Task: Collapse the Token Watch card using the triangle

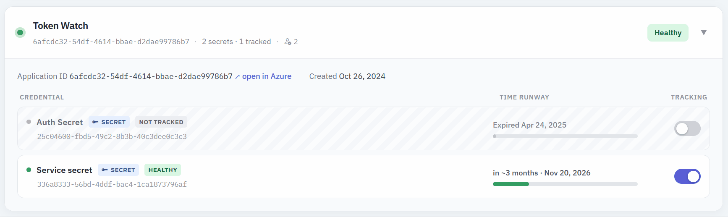Action: 704,33
